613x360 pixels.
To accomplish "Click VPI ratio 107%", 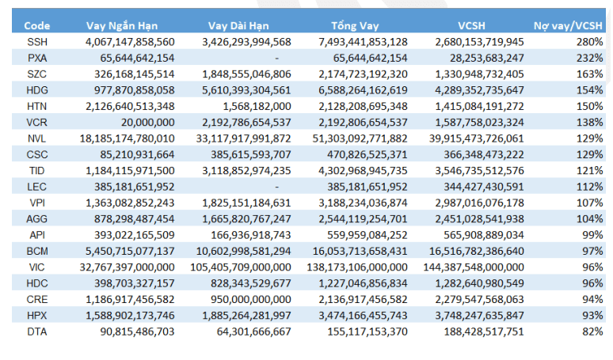I will click(589, 203).
